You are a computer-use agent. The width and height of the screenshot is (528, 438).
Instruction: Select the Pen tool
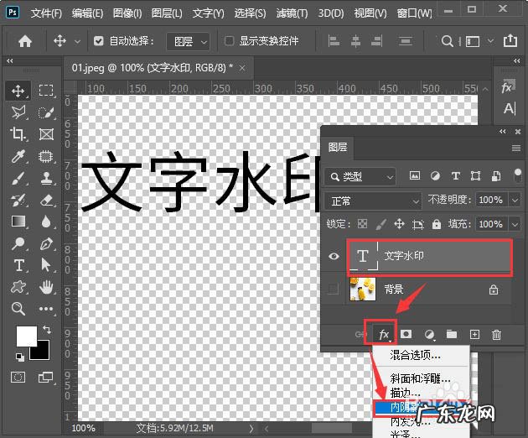click(x=46, y=243)
